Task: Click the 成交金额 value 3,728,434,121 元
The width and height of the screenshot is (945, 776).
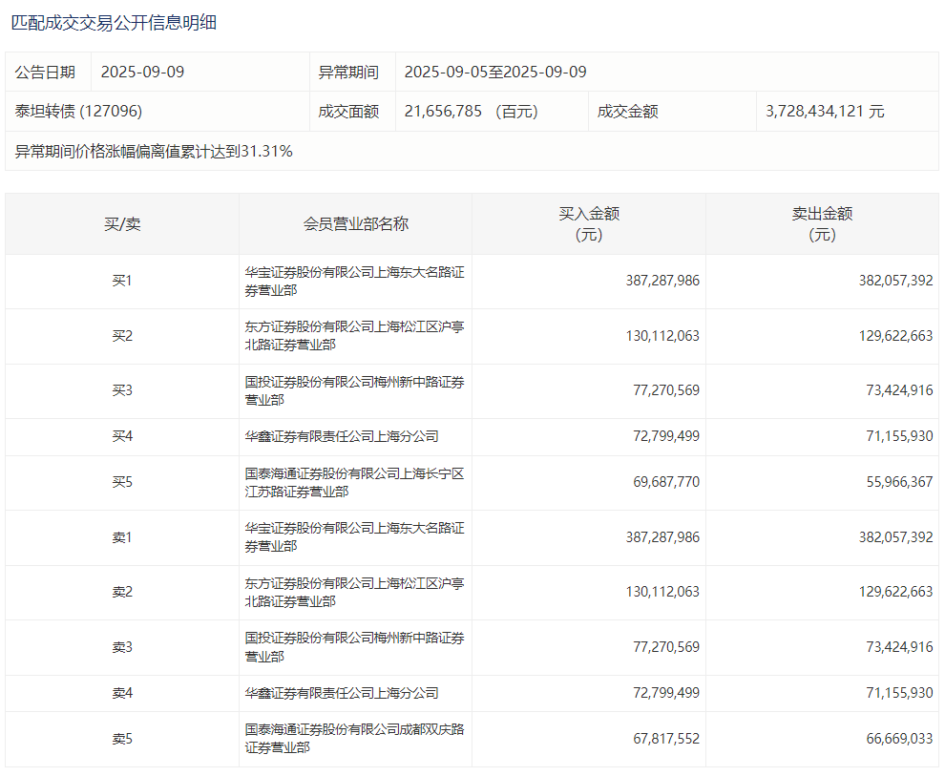Action: click(x=825, y=112)
